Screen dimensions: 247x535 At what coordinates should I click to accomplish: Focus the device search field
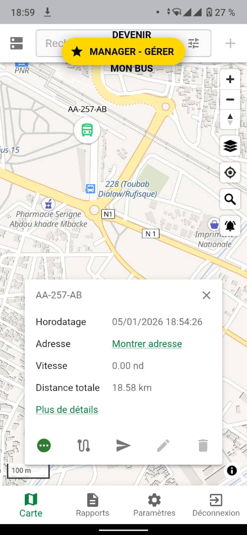pyautogui.click(x=123, y=43)
